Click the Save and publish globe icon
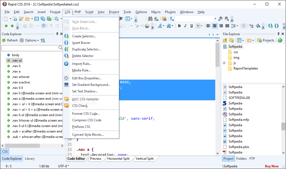Screen dimensions: 286x169 click(x=49, y=19)
